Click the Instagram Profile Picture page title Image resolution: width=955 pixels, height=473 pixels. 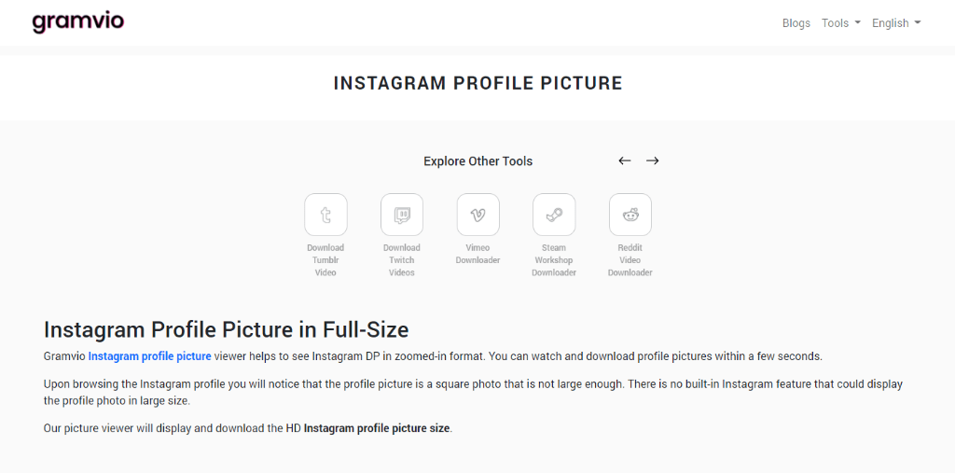click(477, 83)
